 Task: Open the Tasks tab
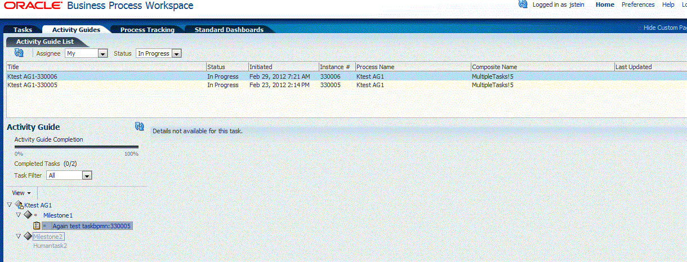point(23,30)
